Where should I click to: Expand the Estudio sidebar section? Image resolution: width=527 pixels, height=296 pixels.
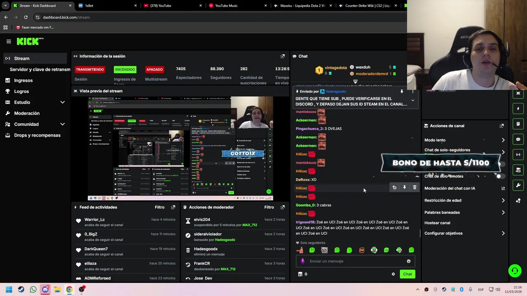(x=63, y=102)
